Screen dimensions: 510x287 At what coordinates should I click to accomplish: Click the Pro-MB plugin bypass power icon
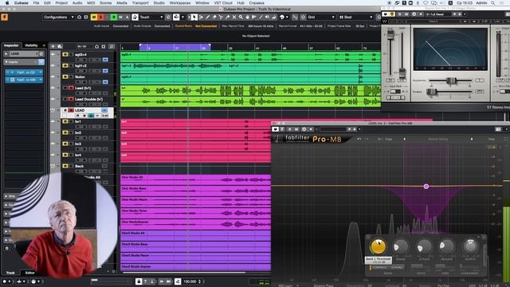click(275, 129)
